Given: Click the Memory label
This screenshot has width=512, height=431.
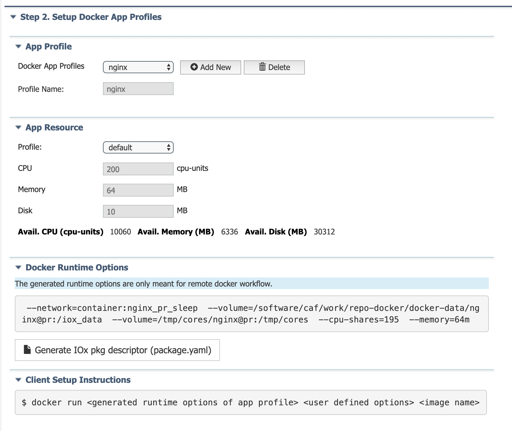Looking at the screenshot, I should 32,189.
